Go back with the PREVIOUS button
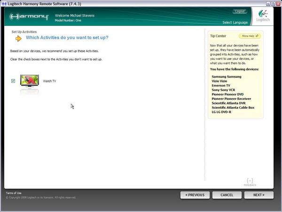This screenshot has height=212, width=282. coord(195,195)
